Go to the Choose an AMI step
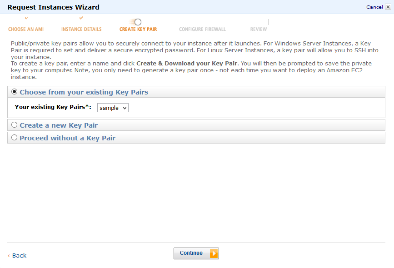This screenshot has height=268, width=394. tap(26, 29)
